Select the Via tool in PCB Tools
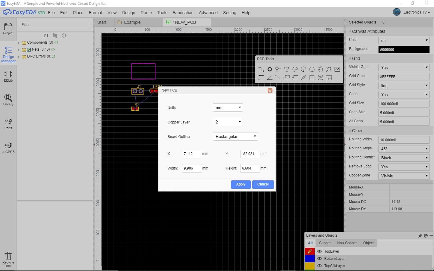434x271 pixels. click(278, 69)
